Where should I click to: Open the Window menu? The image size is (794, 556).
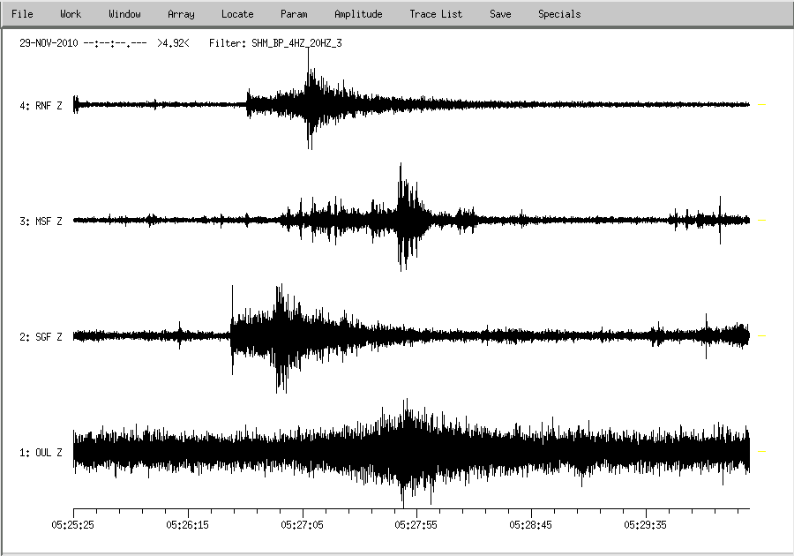[x=124, y=14]
